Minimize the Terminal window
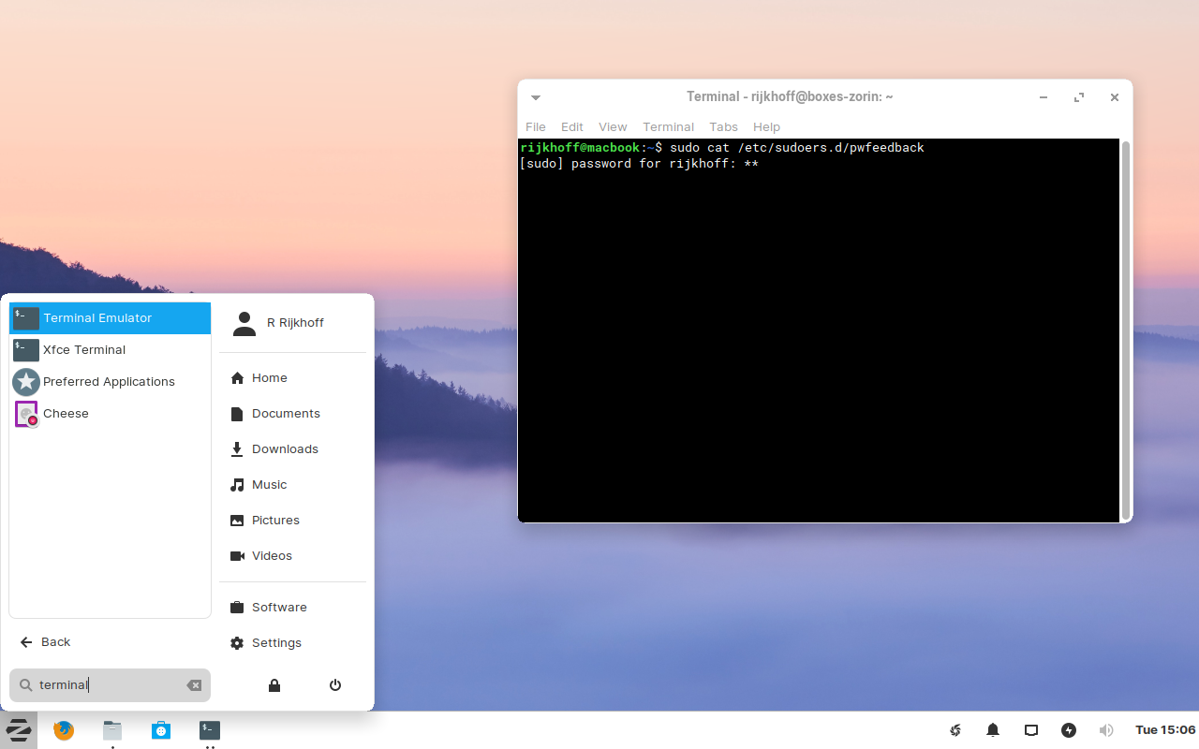This screenshot has width=1199, height=749. 1044,97
